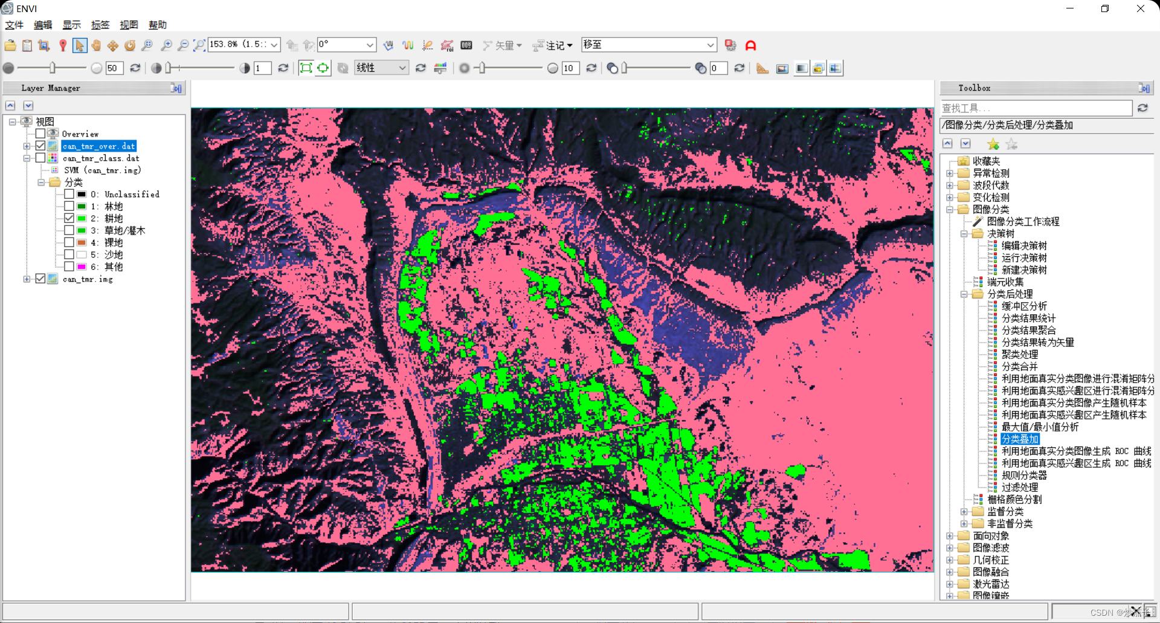Image resolution: width=1160 pixels, height=623 pixels.
Task: Open the 显示 menu
Action: click(71, 25)
